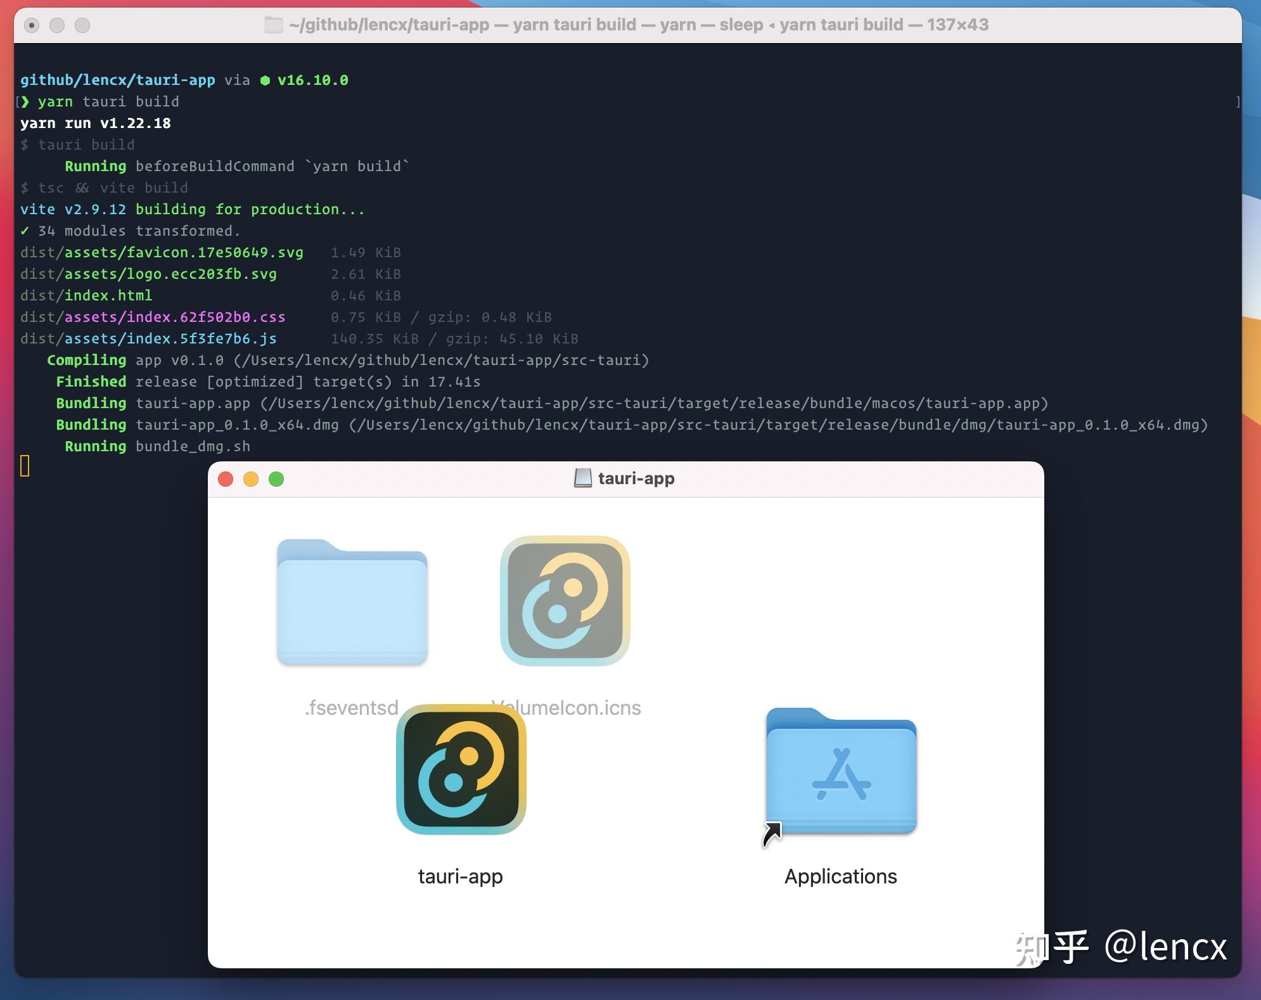The image size is (1261, 1000).
Task: Click the "Applications" folder name label
Action: (x=840, y=876)
